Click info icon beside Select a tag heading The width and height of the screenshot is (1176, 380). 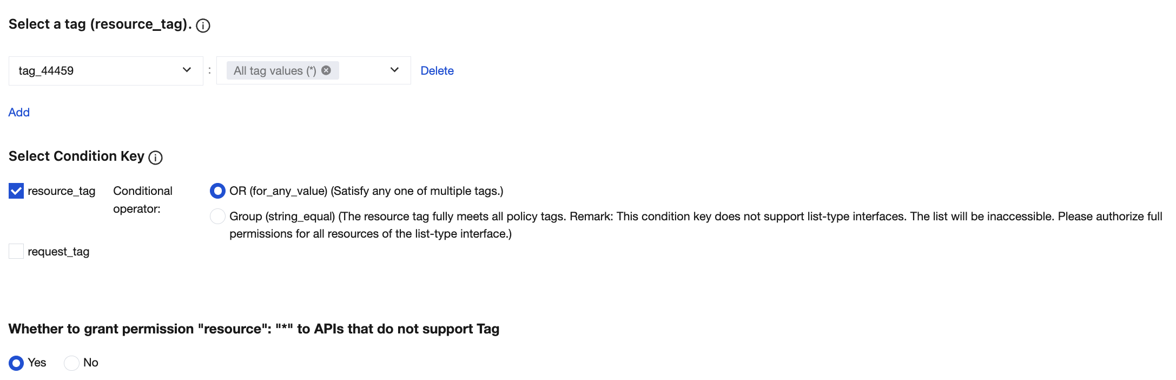203,25
